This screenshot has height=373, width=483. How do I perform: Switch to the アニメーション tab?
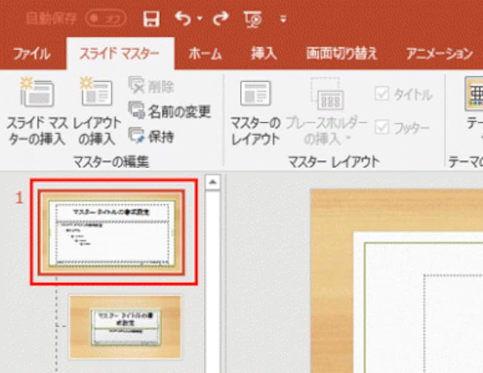pos(440,54)
